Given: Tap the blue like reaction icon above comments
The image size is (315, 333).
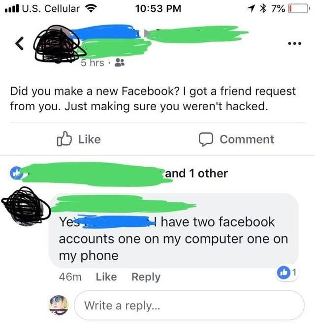Looking at the screenshot, I should [x=16, y=173].
